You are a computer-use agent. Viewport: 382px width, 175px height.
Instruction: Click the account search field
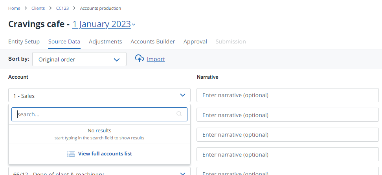pos(94,114)
